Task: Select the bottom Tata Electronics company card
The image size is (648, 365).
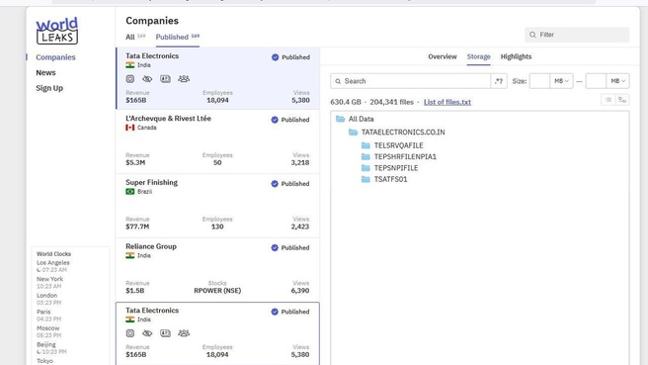Action: click(217, 333)
